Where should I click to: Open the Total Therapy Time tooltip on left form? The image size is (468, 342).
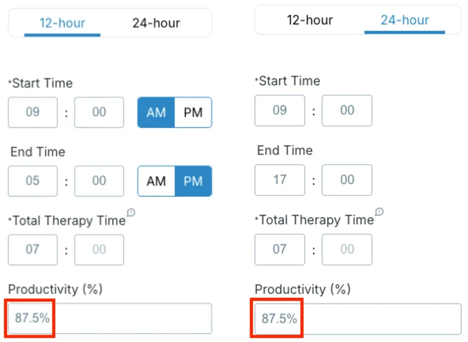coord(131,213)
